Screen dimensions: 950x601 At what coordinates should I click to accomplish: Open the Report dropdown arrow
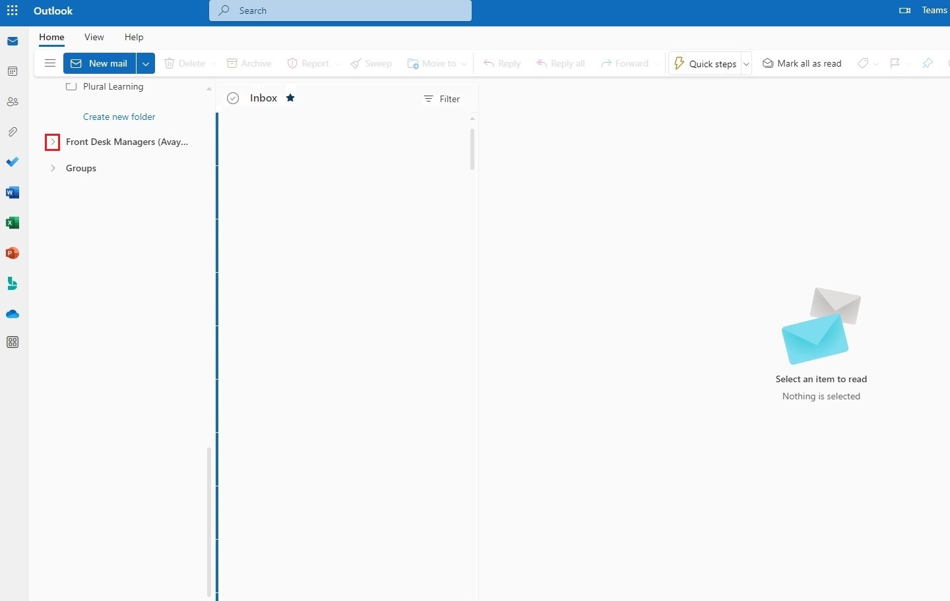click(x=337, y=64)
